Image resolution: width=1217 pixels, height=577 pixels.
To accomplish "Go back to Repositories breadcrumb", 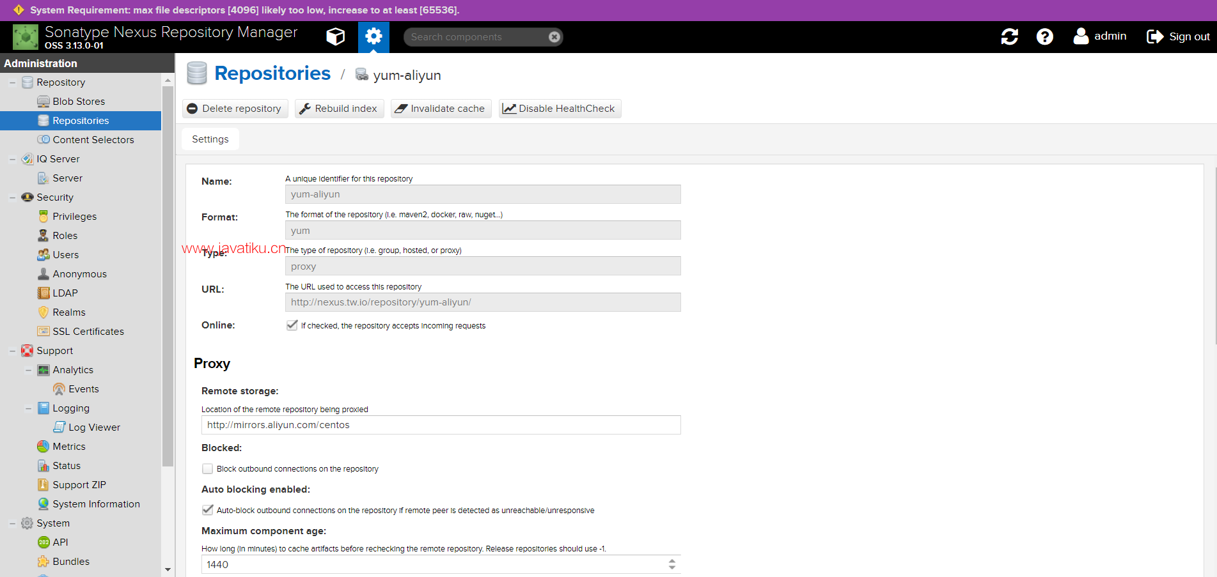I will click(x=272, y=73).
